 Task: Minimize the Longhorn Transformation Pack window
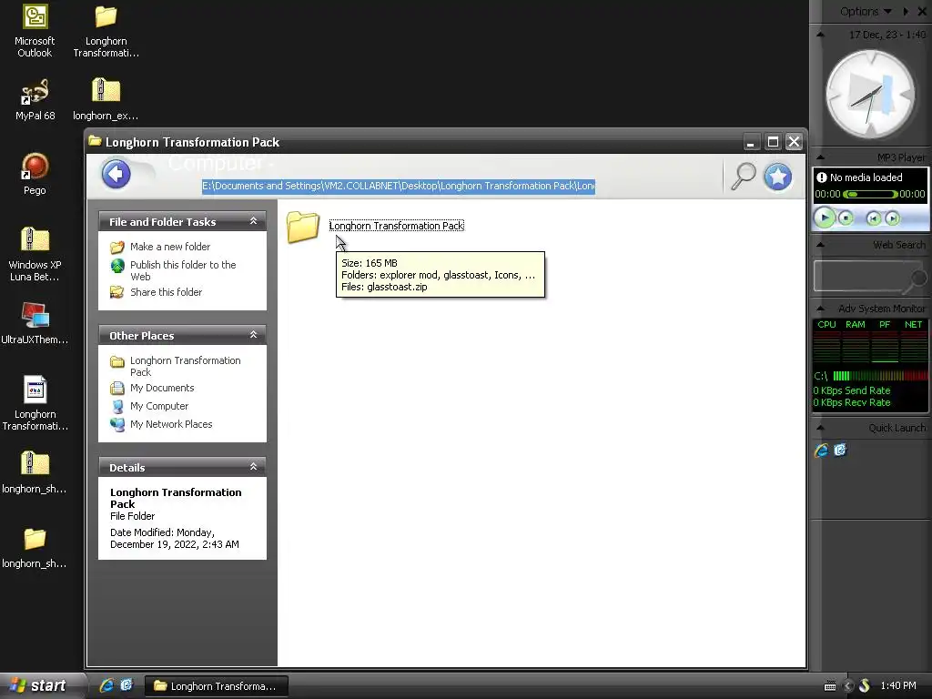751,141
